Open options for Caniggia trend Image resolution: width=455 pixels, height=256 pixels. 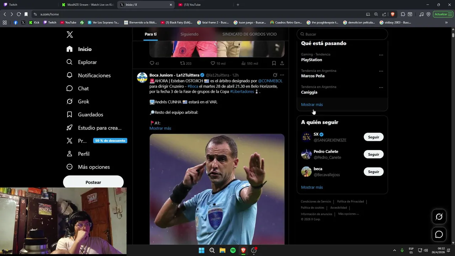point(381,87)
